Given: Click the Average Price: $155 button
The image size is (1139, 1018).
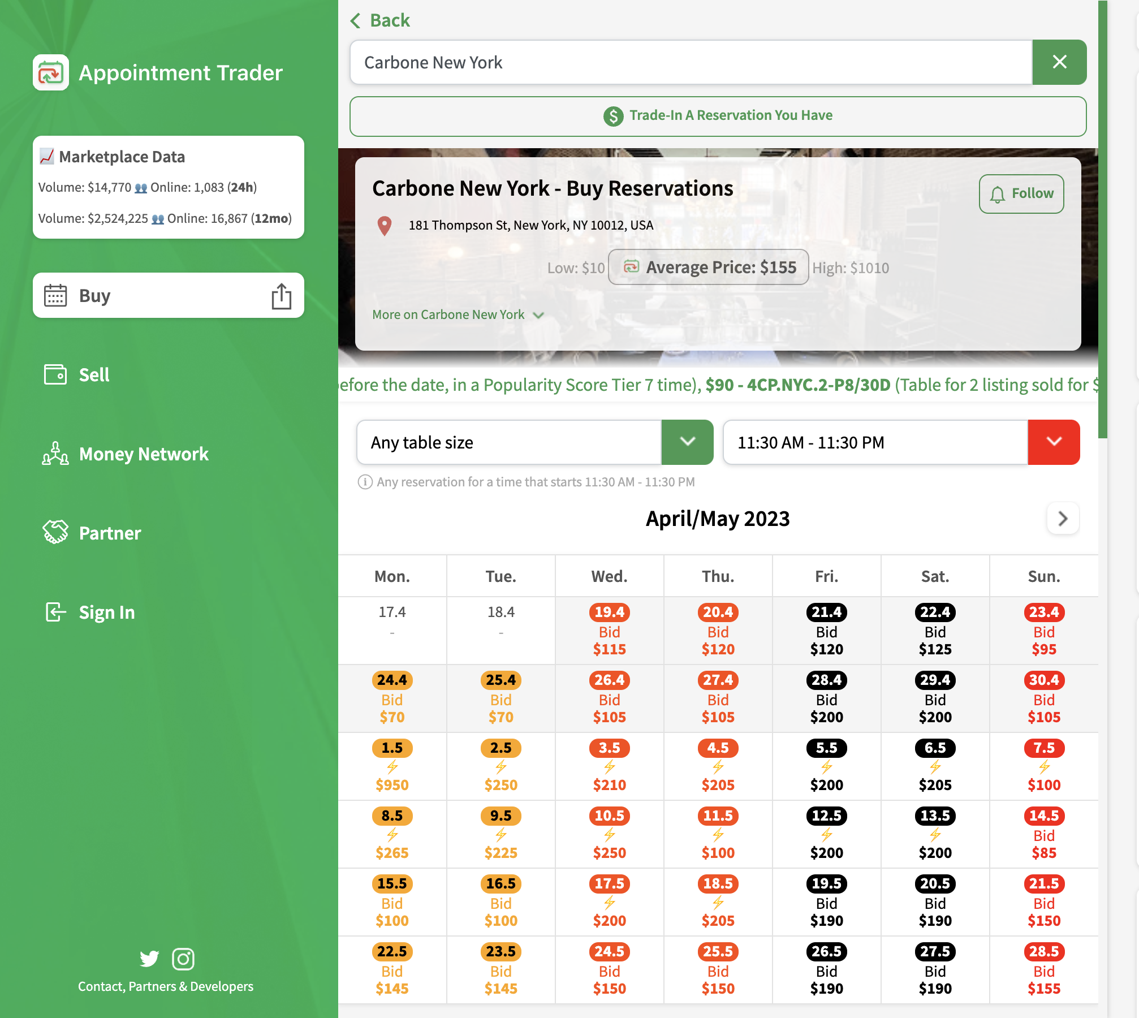Looking at the screenshot, I should click(709, 267).
